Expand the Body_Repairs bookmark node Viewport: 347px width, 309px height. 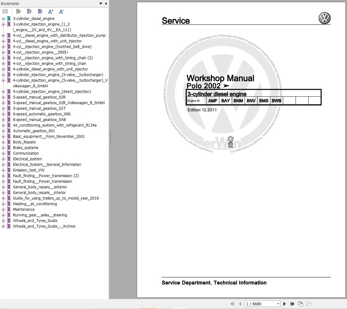click(3, 142)
